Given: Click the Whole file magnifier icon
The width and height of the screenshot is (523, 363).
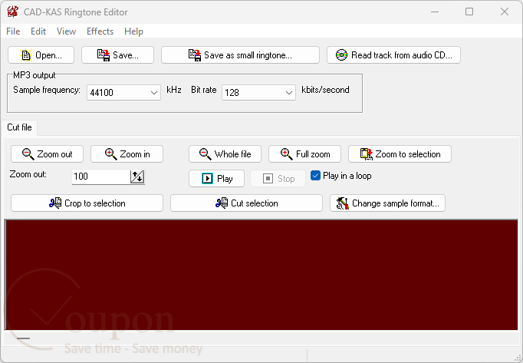Looking at the screenshot, I should point(205,154).
